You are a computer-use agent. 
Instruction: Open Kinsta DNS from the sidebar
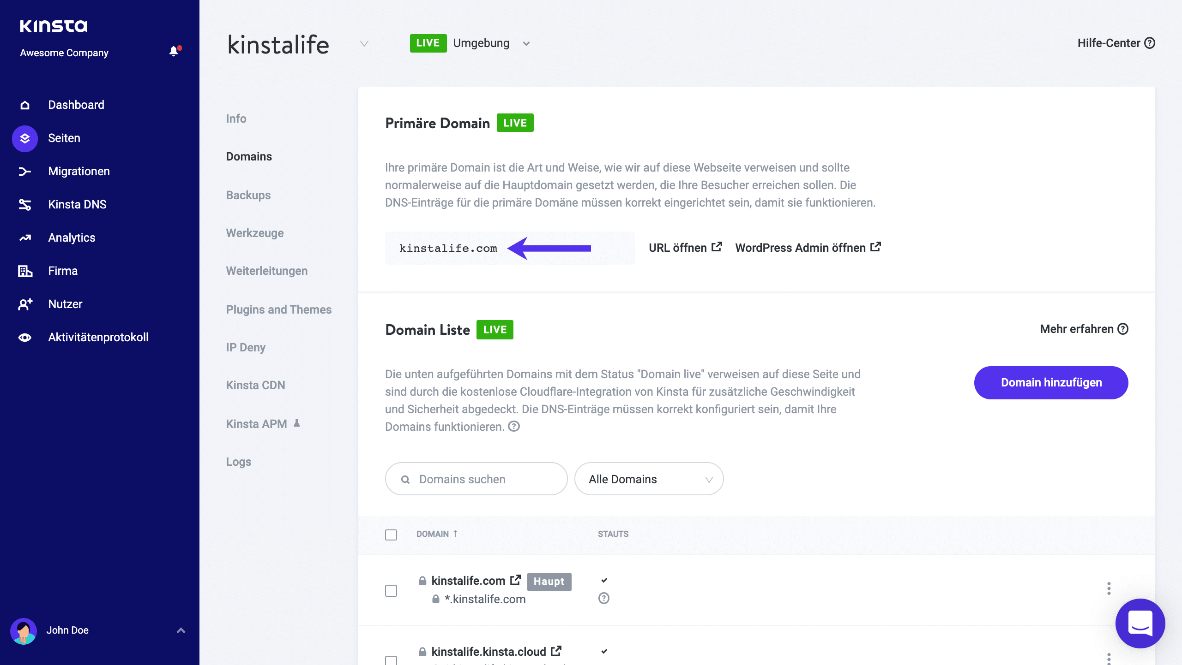24,204
